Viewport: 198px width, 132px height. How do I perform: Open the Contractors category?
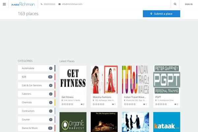click(37, 111)
